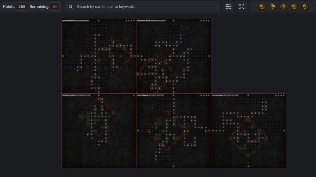Image resolution: width=316 pixels, height=177 pixels.
Task: Click the search magnifier icon
Action: pos(70,6)
